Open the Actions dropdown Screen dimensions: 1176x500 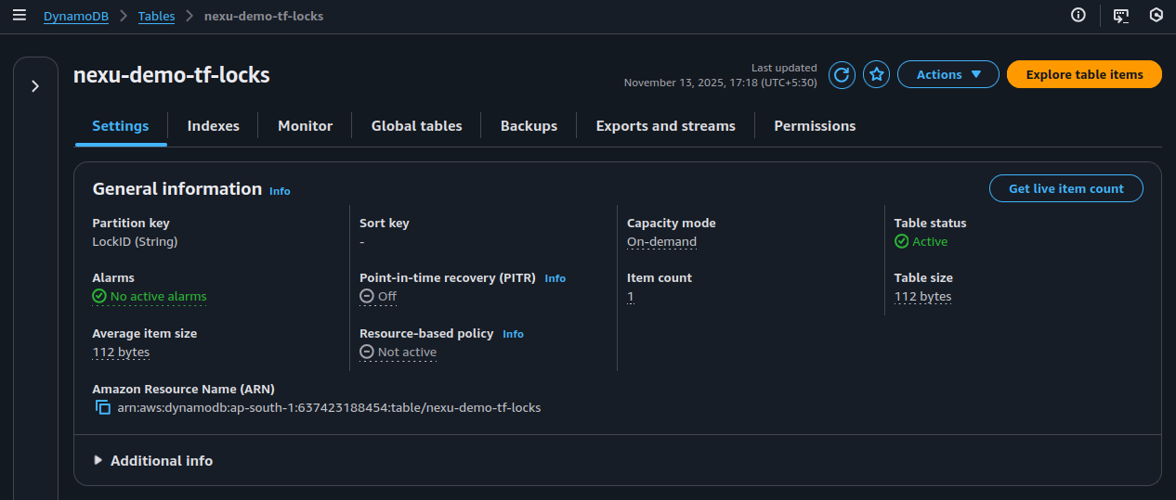coord(948,75)
